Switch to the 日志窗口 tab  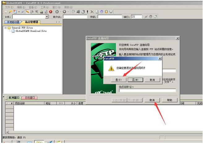pos(29,98)
